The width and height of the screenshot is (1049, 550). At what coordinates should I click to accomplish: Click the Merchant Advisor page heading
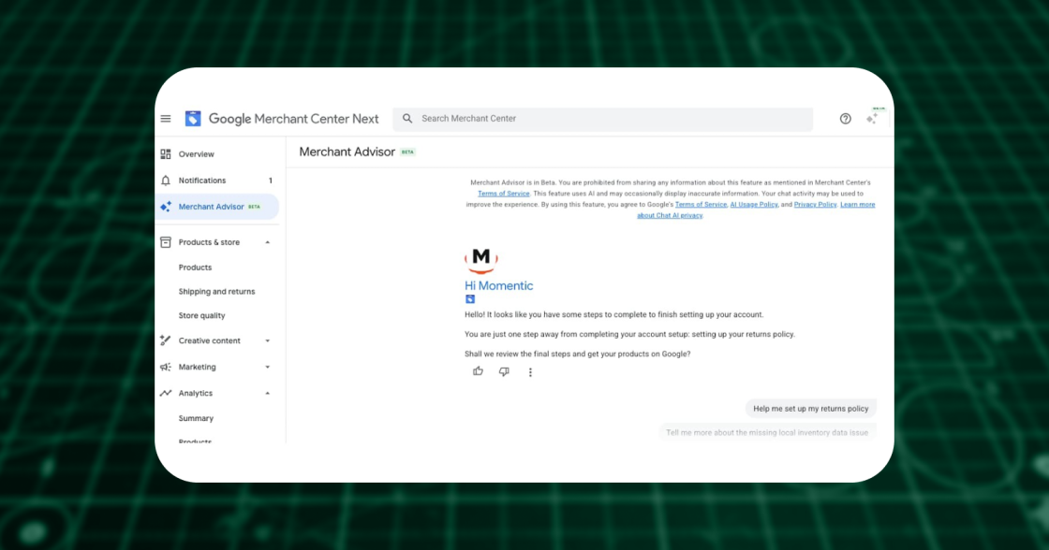point(347,152)
